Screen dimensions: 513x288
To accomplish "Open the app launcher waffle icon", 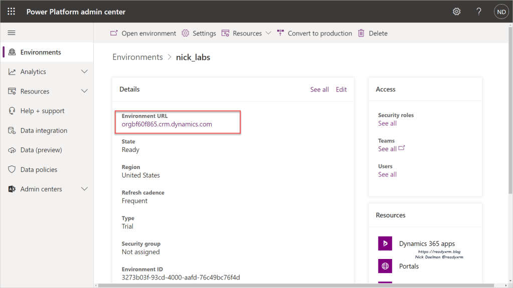I will [11, 11].
